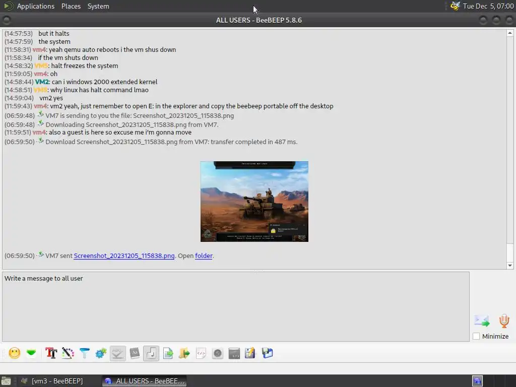Click 'can i windows 2000 extended kernel' message
516x387 pixels.
click(104, 82)
